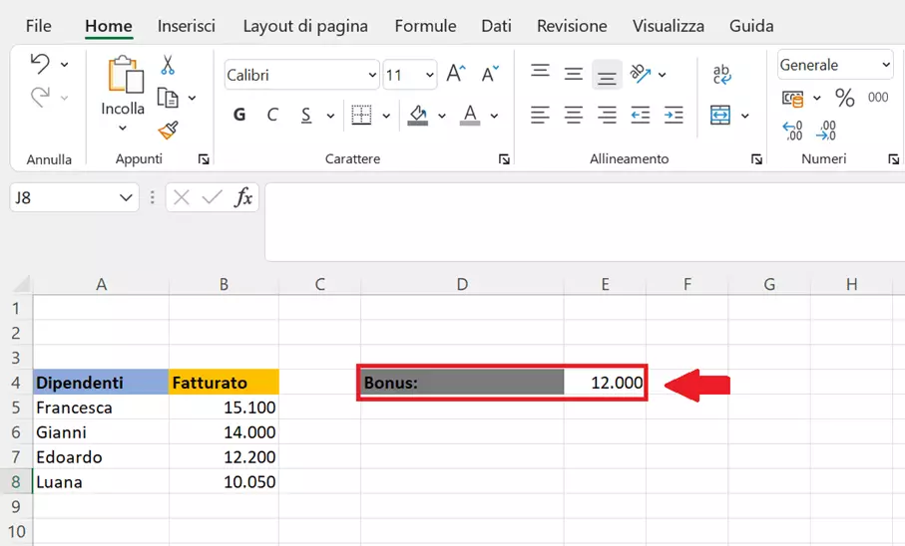Center cell text horizontally
This screenshot has width=905, height=546.
[573, 115]
